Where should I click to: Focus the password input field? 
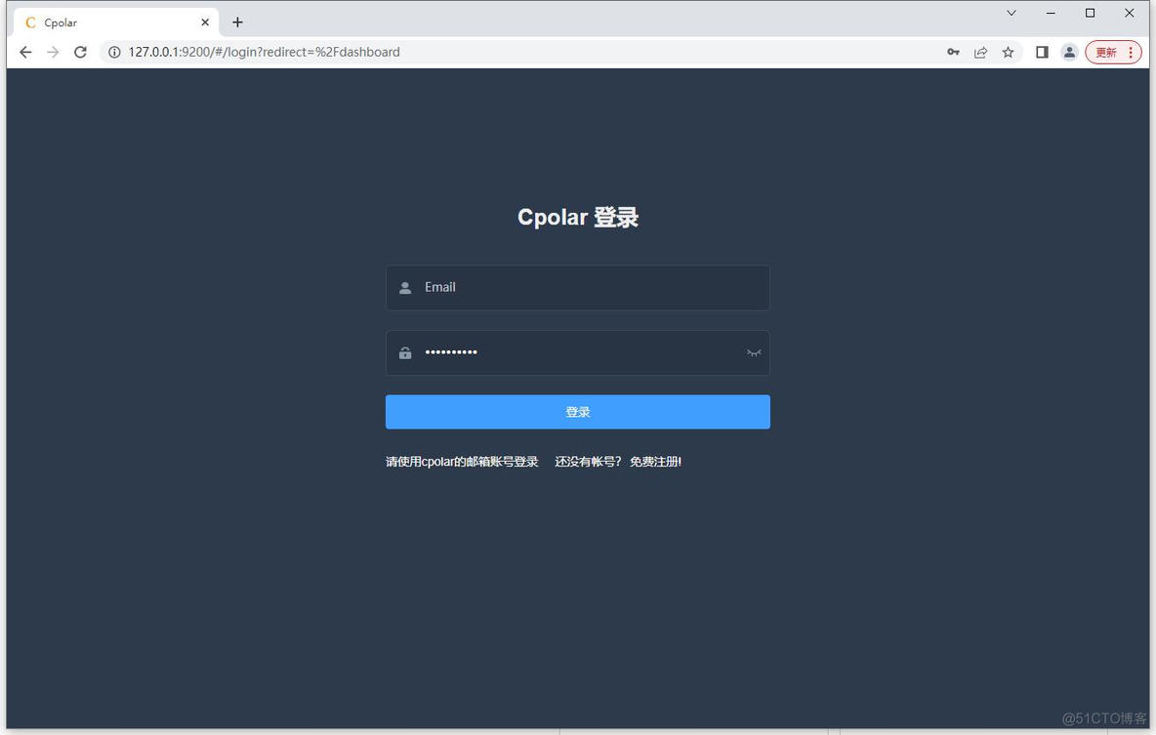pos(577,353)
